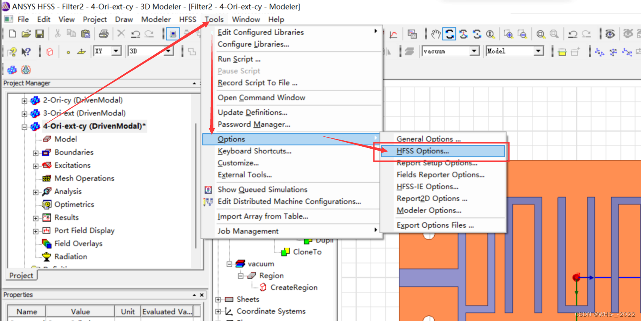Click the yellow face coordinate system icon
The width and height of the screenshot is (641, 321).
pos(562,52)
